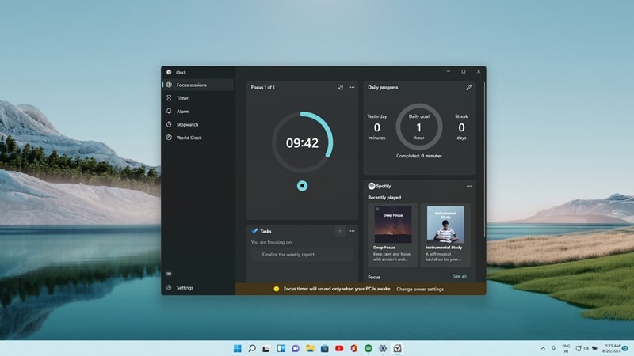Check off Finalize the weekly report task
634x356 pixels.
tap(256, 255)
